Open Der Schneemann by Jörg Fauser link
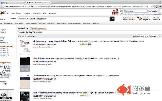 coord(42,58)
